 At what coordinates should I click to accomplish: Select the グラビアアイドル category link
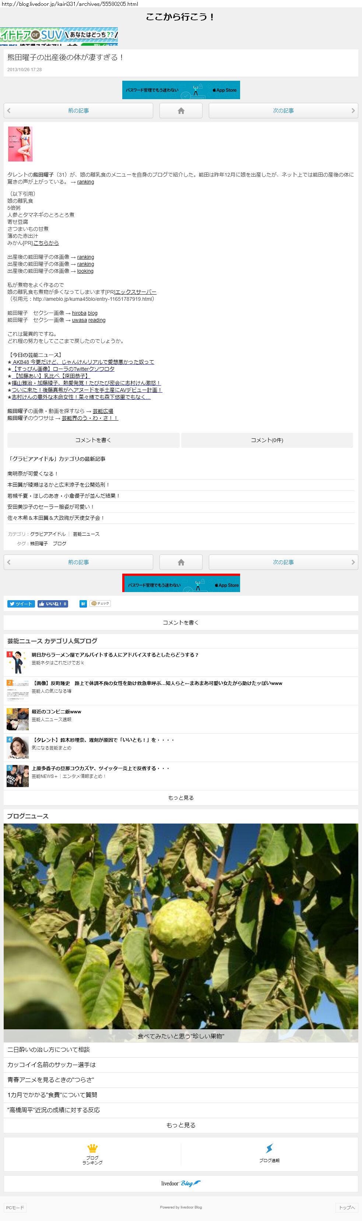48,534
